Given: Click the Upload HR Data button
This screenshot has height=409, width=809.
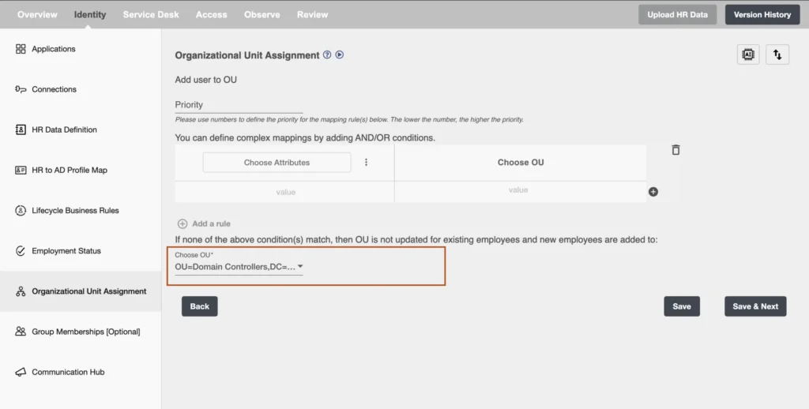Looking at the screenshot, I should (x=677, y=14).
